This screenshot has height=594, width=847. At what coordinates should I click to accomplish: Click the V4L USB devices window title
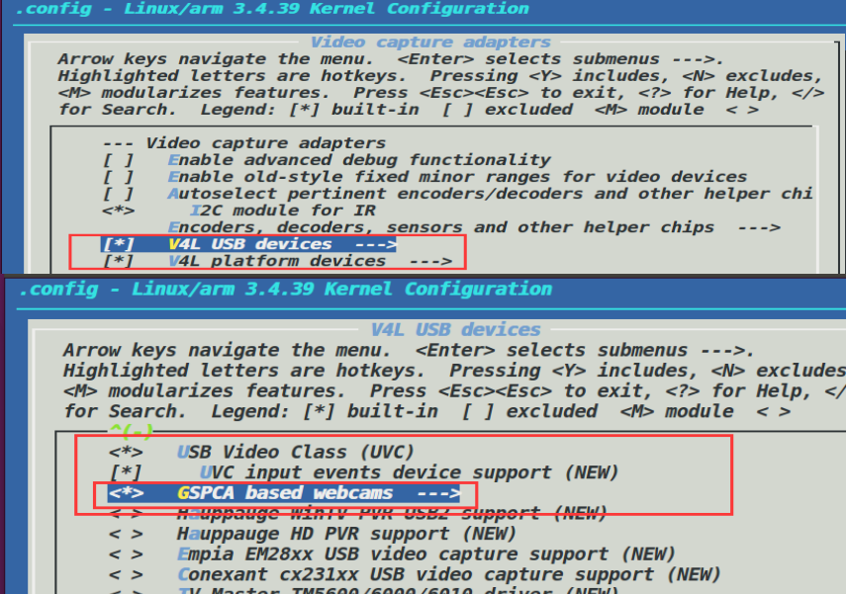[x=455, y=330]
